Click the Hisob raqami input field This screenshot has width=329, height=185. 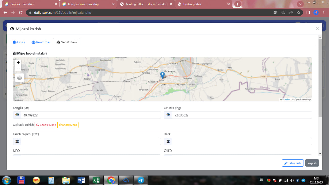tap(90, 141)
